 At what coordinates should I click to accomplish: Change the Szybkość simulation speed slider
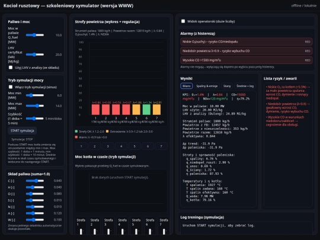point(35,119)
